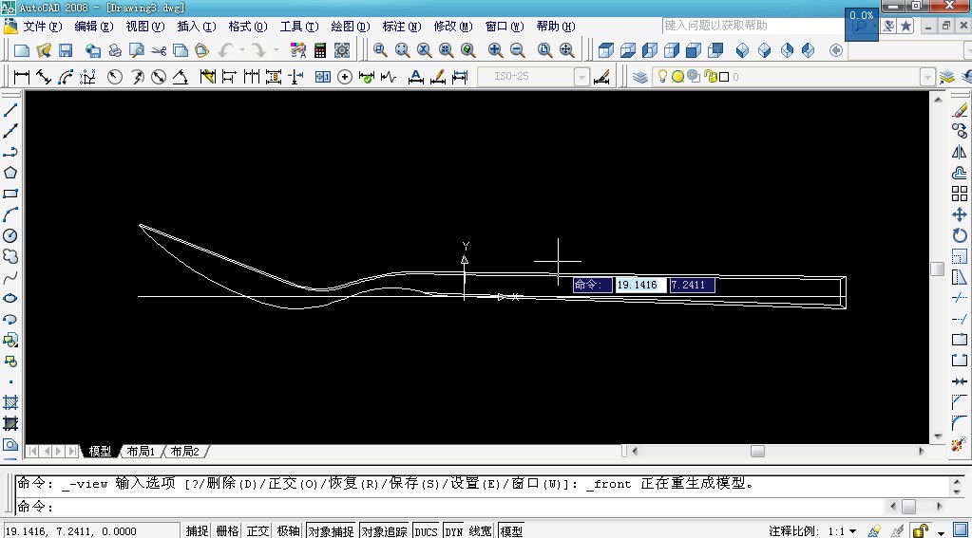972x538 pixels.
Task: Toggle DYN dynamic input
Action: point(454,530)
